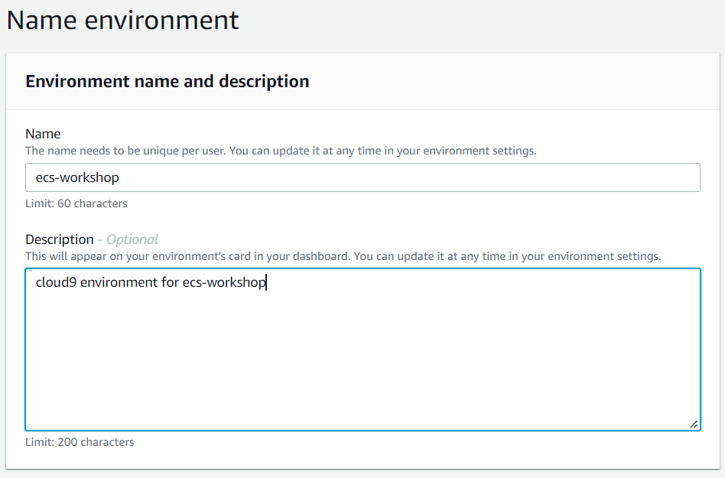Click the "Name" field label
The height and width of the screenshot is (478, 725).
[x=43, y=134]
